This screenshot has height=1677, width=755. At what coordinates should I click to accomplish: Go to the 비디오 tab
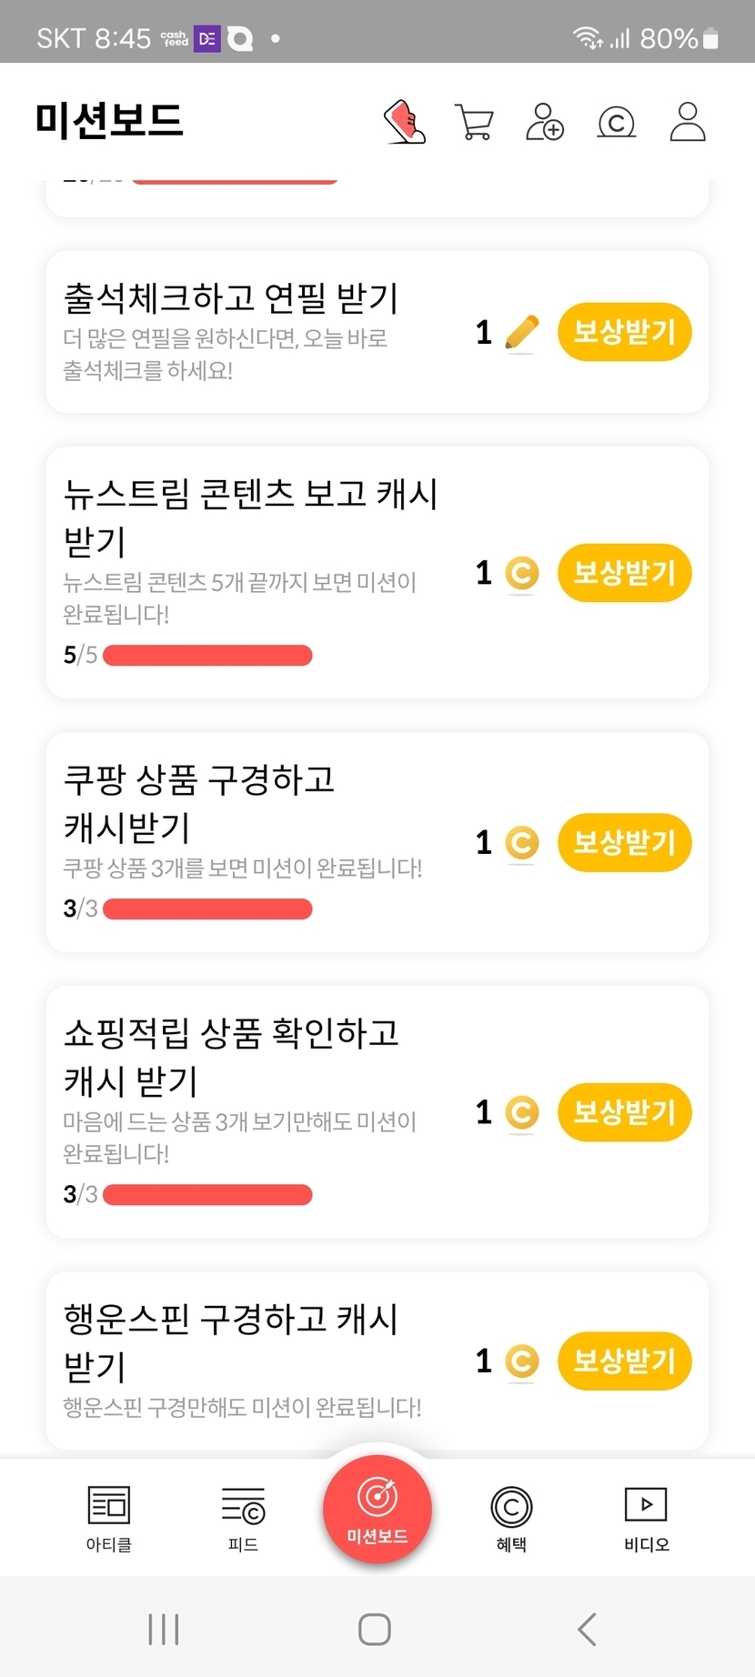tap(646, 1518)
